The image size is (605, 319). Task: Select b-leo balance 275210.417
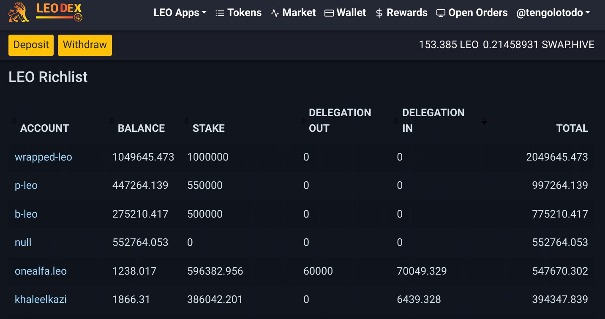[140, 214]
